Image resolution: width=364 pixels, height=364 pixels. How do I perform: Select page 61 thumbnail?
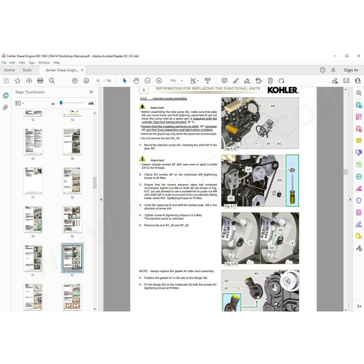point(33,258)
